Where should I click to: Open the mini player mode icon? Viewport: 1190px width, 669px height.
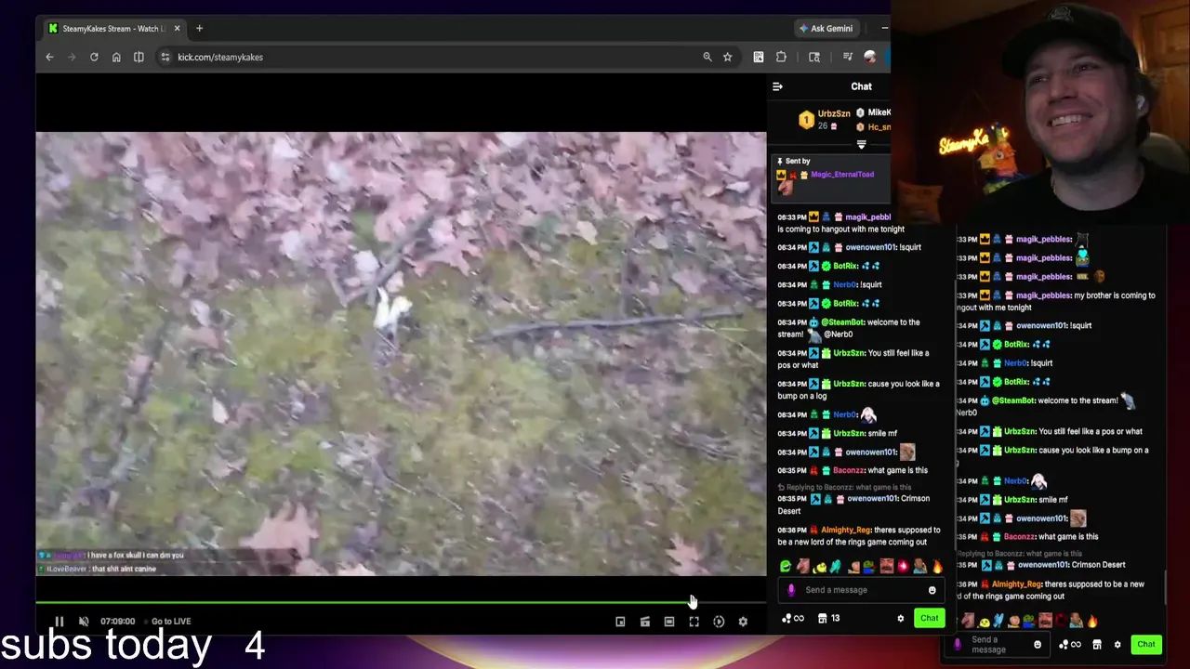click(x=620, y=622)
